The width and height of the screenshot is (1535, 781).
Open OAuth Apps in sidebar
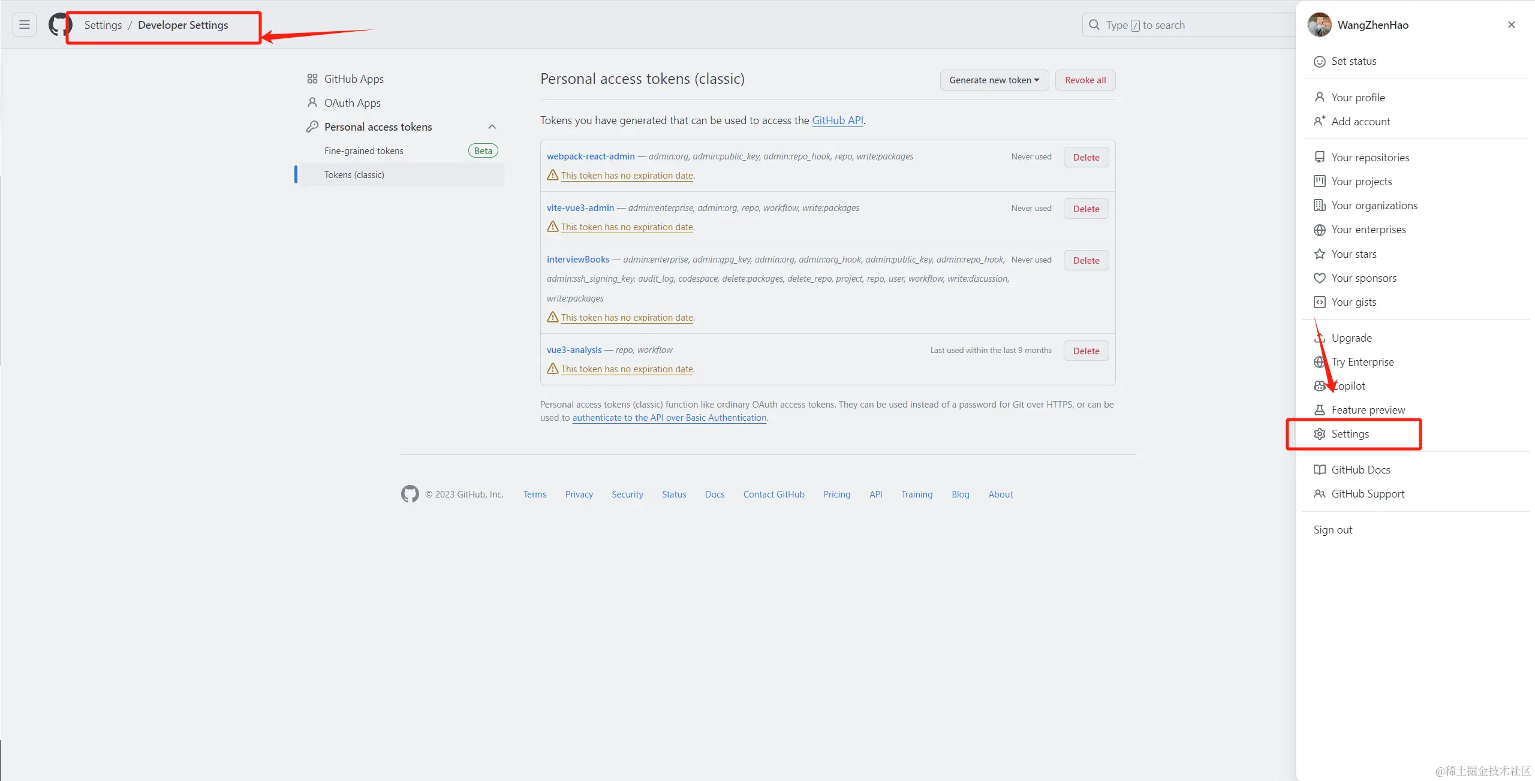click(352, 103)
